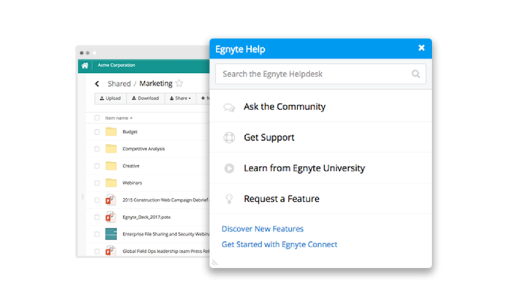The image size is (510, 306).
Task: Open the Webinars folder icon
Action: pos(111,183)
